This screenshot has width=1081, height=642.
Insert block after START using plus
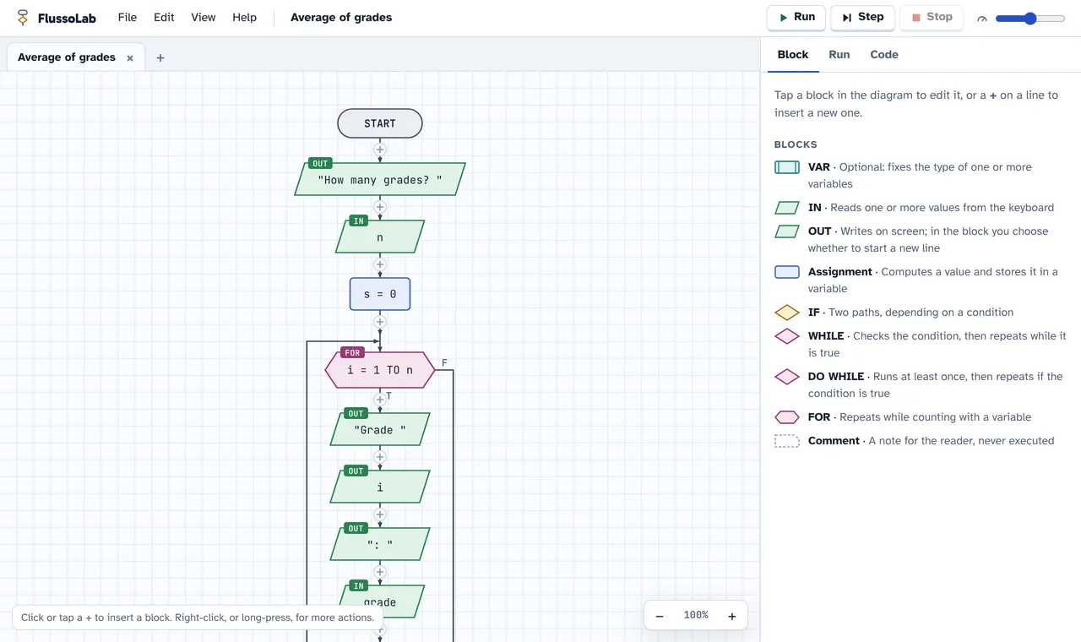pos(380,150)
